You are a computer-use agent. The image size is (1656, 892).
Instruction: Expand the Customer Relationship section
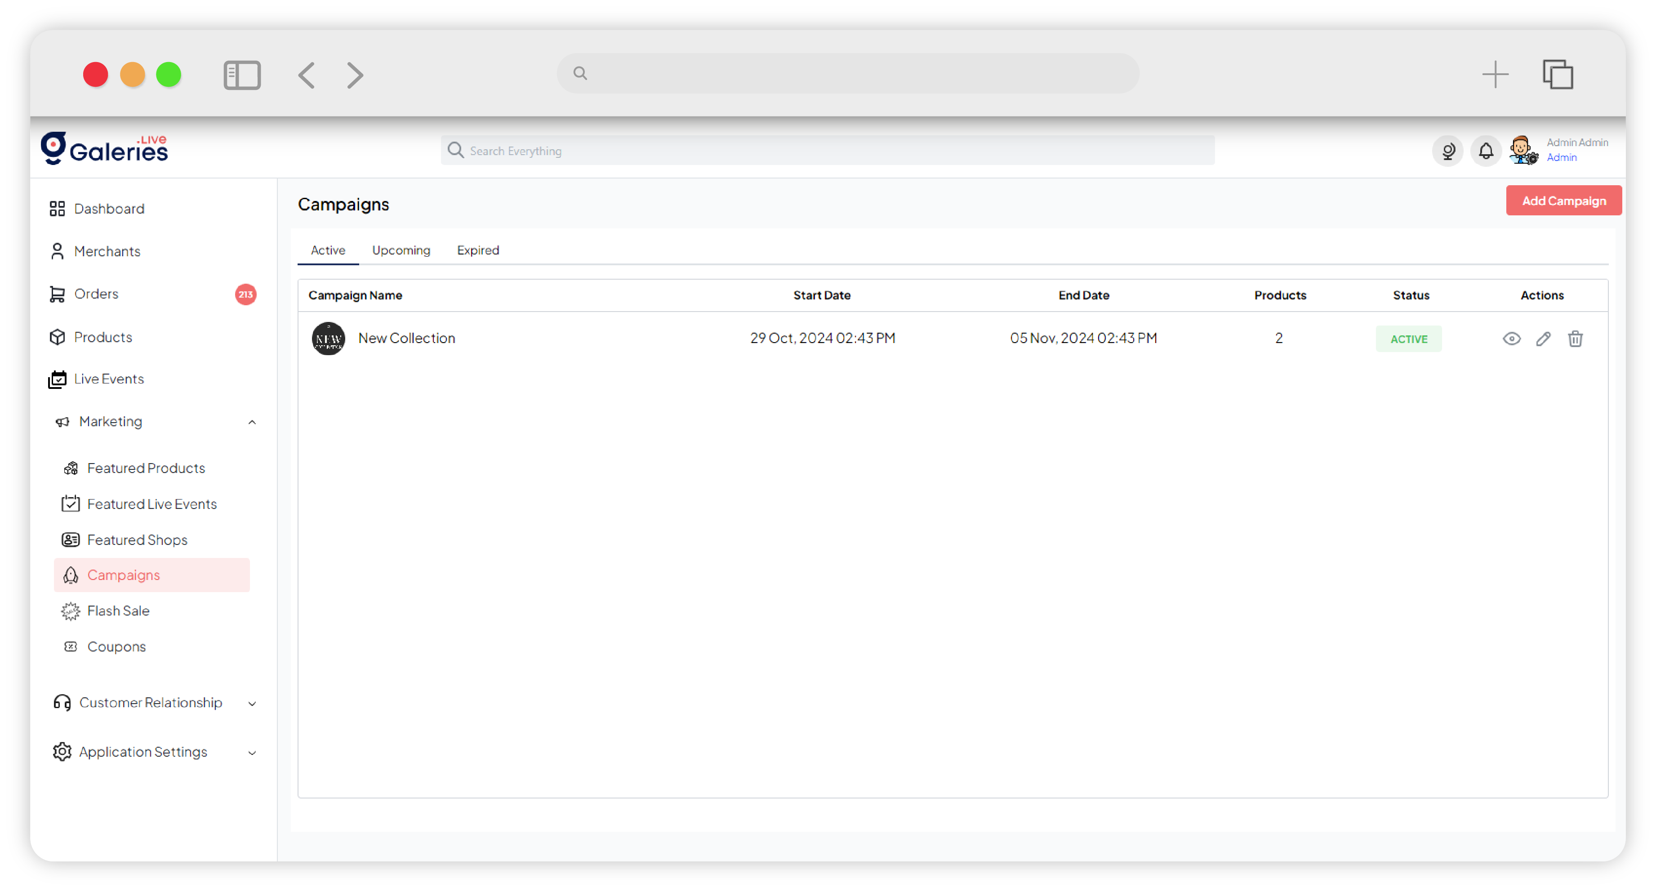coord(252,703)
